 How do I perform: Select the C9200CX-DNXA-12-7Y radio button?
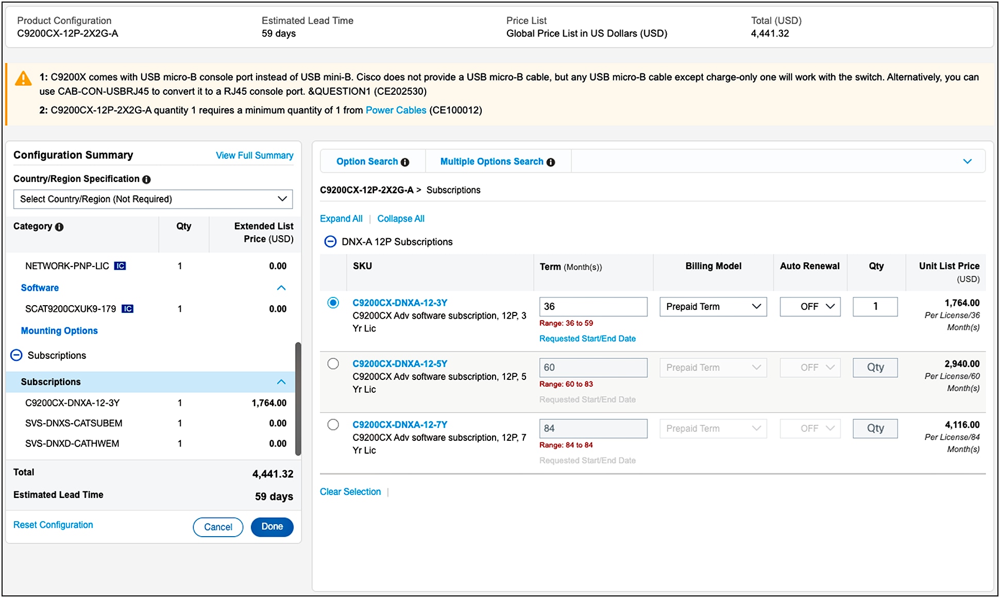tap(333, 425)
